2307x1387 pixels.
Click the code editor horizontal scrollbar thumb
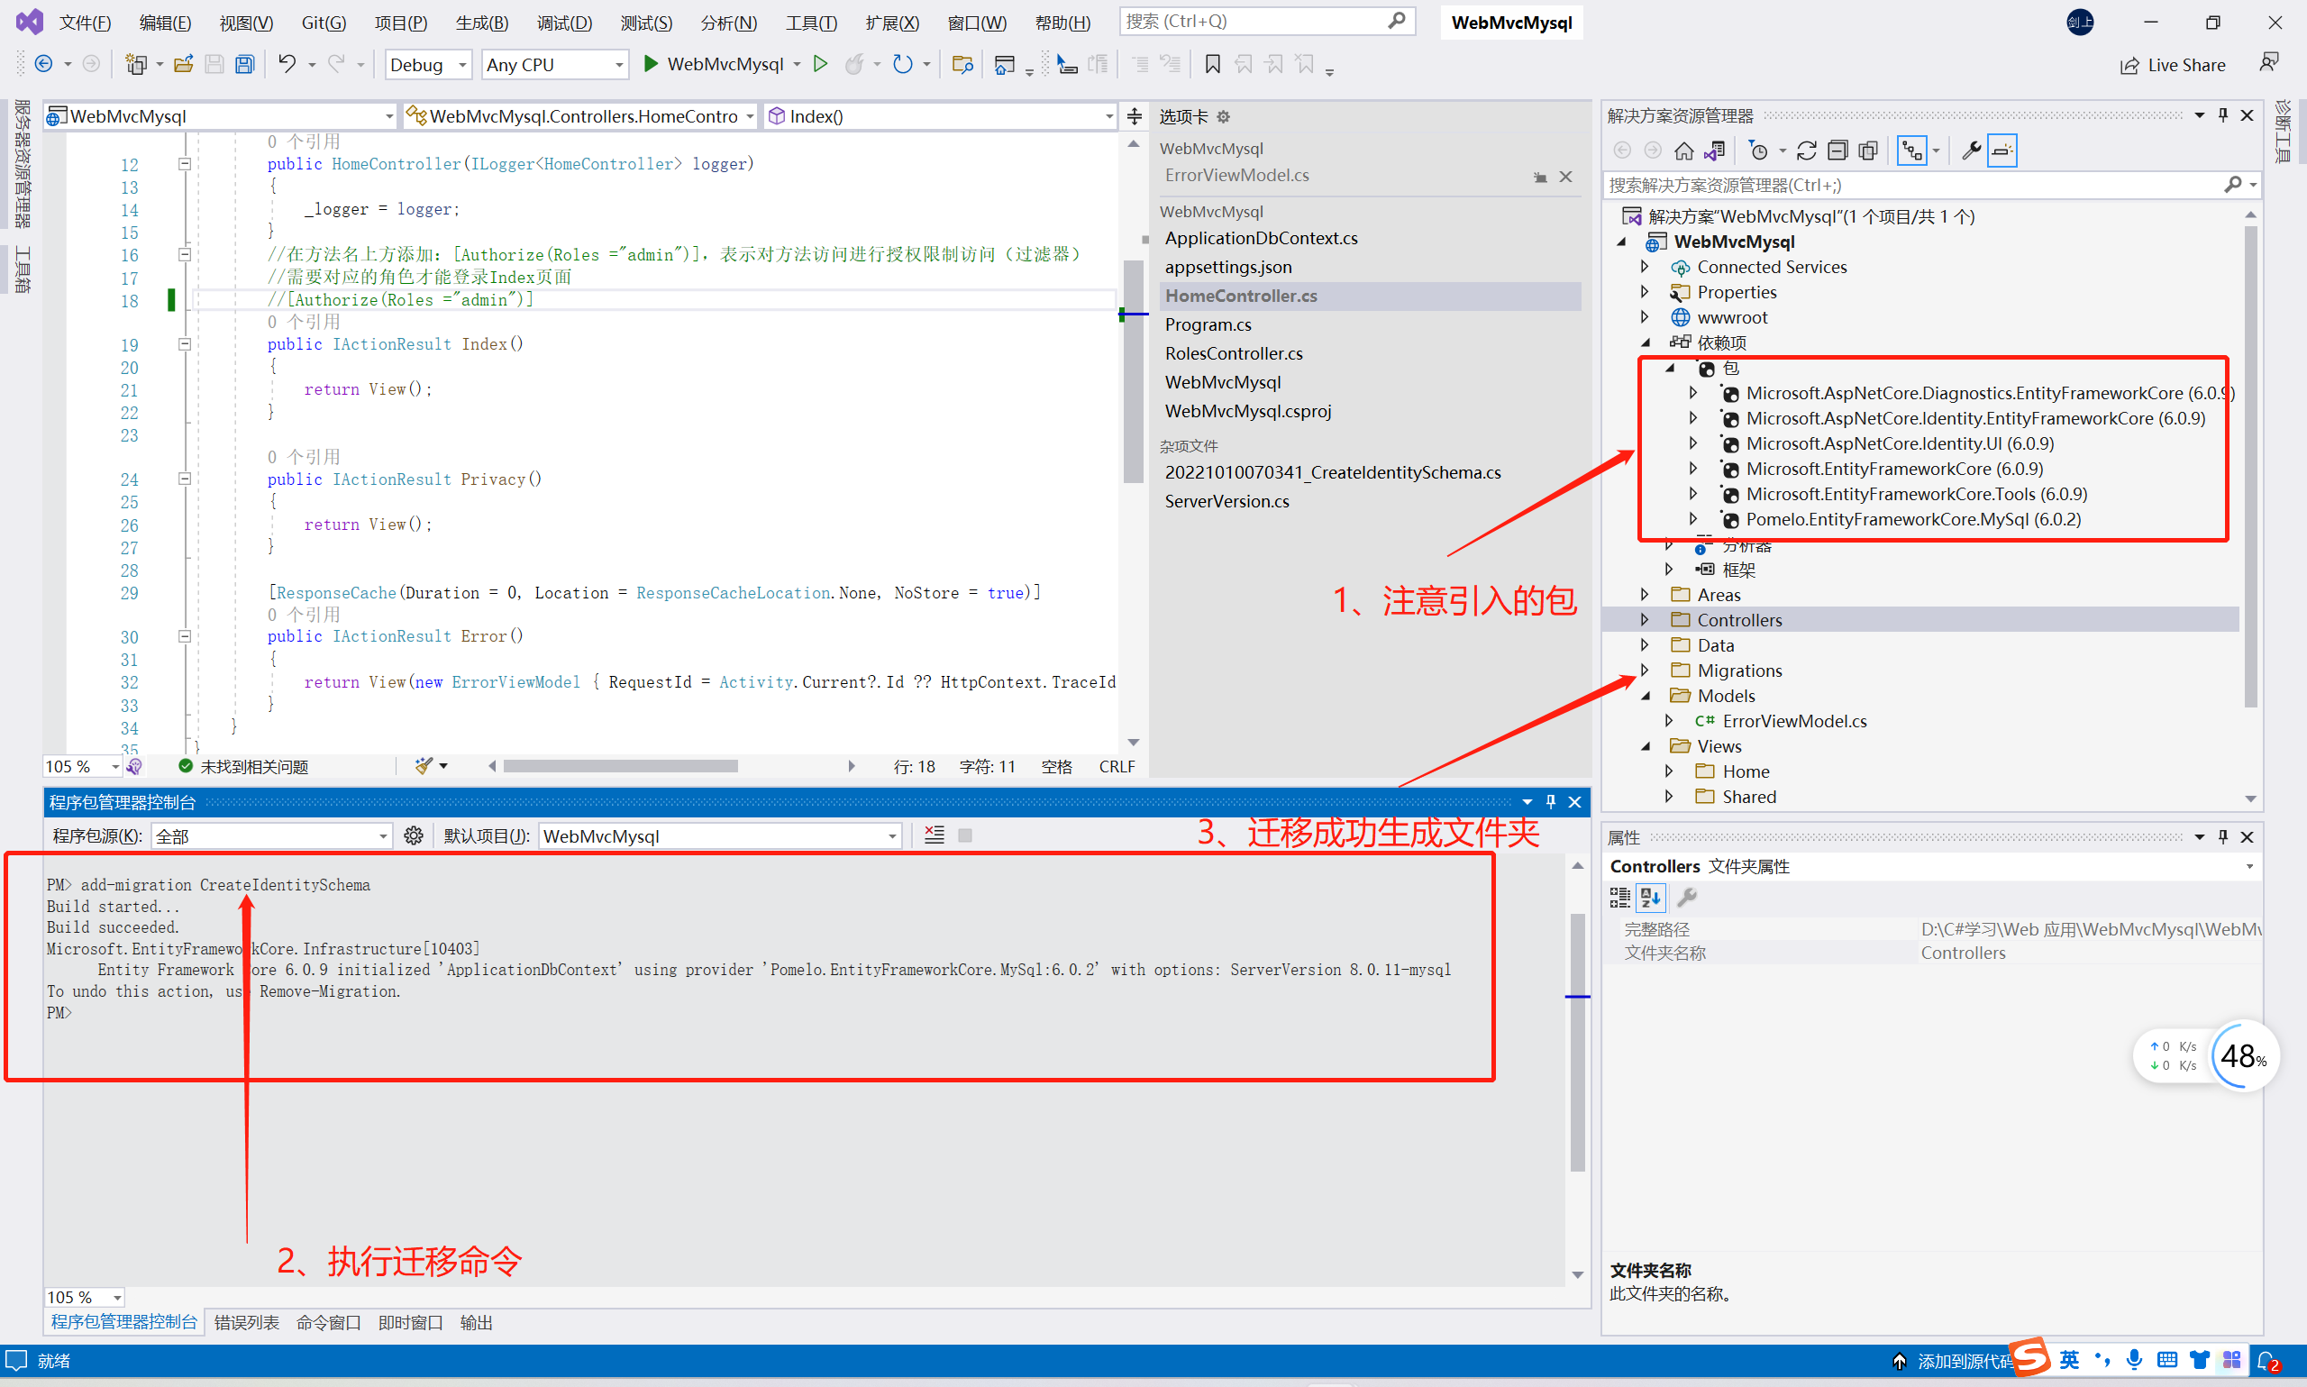[620, 766]
